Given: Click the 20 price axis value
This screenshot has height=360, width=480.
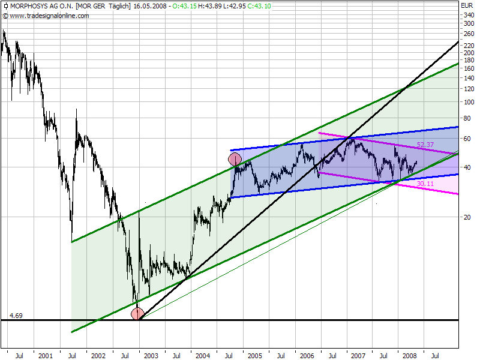Looking at the screenshot, I should pyautogui.click(x=467, y=217).
